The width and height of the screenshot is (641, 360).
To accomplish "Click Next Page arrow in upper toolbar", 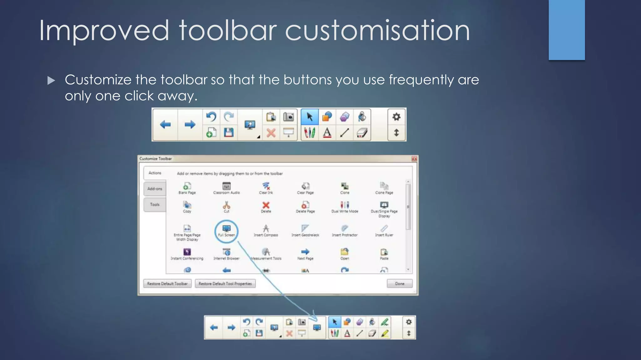I will tap(190, 125).
